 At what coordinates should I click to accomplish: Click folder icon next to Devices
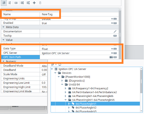point(59,73)
